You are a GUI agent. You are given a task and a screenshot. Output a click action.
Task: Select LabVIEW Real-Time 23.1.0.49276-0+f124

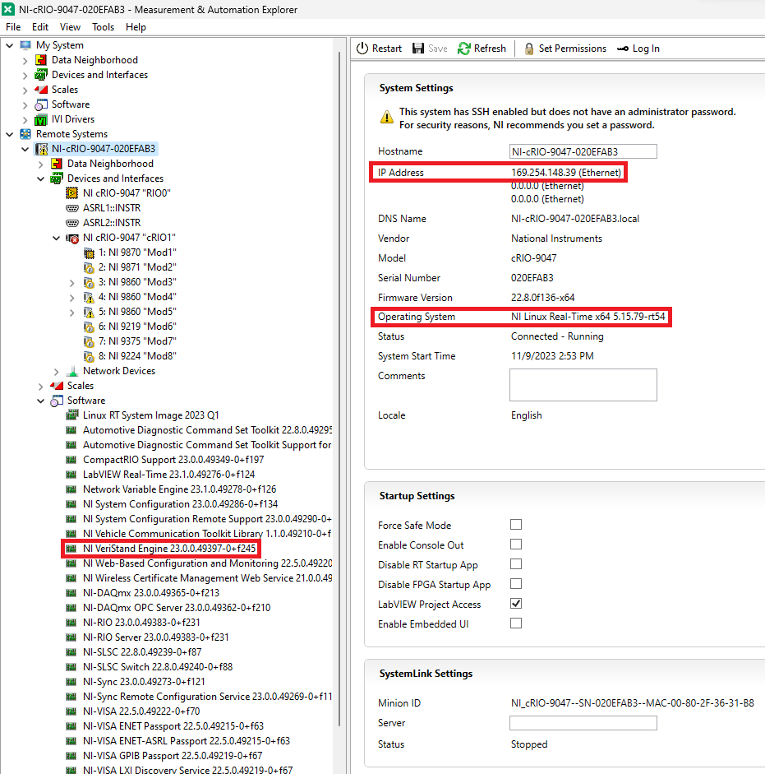click(x=168, y=475)
